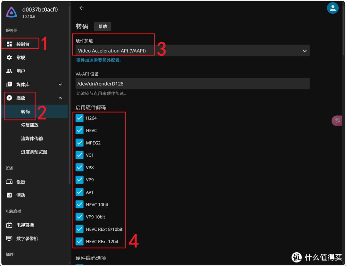Click the 活动 activity icon

[x=9, y=195]
